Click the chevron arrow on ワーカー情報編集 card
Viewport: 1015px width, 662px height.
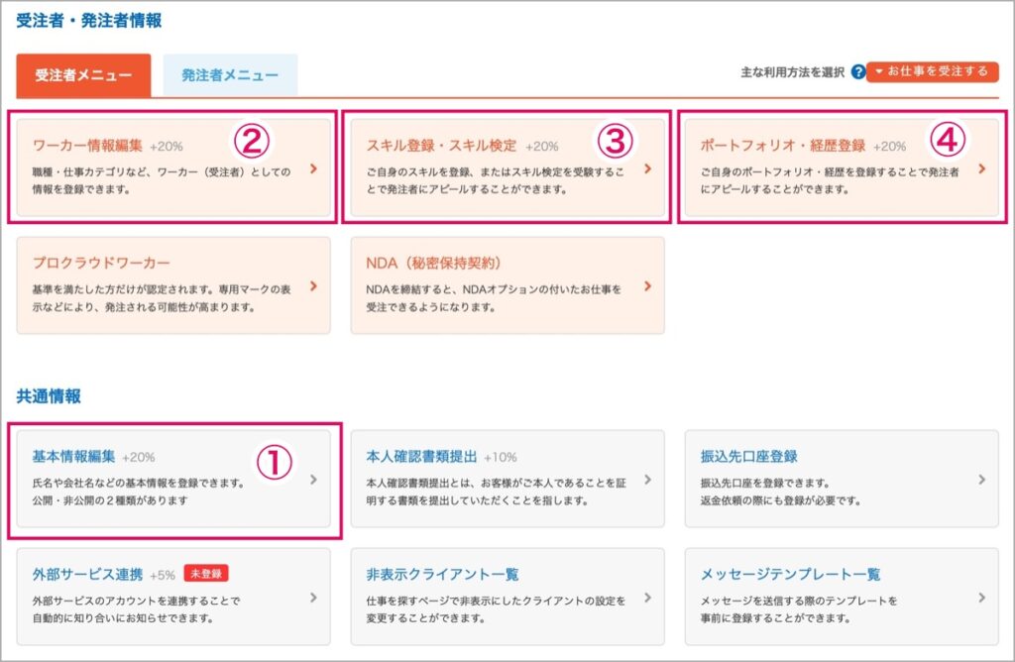pos(314,168)
